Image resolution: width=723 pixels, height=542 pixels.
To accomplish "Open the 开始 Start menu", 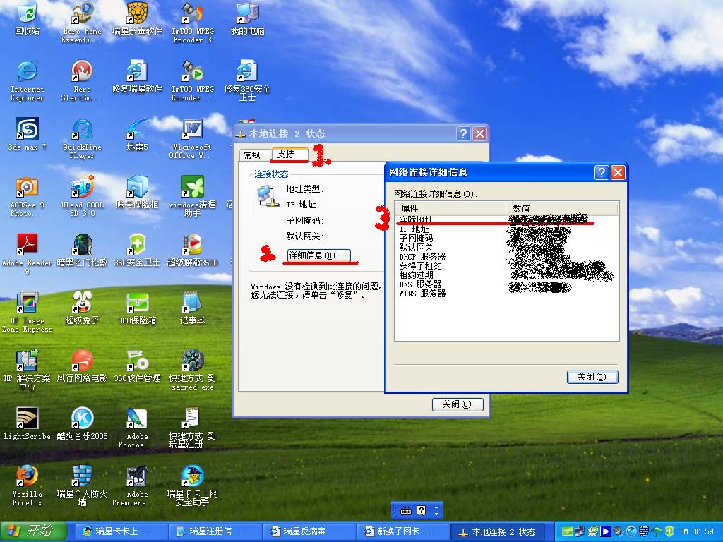I will (x=33, y=531).
